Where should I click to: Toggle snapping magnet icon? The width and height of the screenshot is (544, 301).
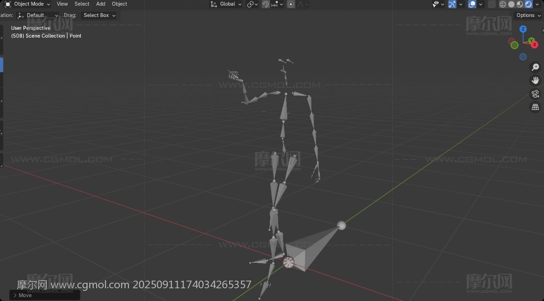(266, 4)
